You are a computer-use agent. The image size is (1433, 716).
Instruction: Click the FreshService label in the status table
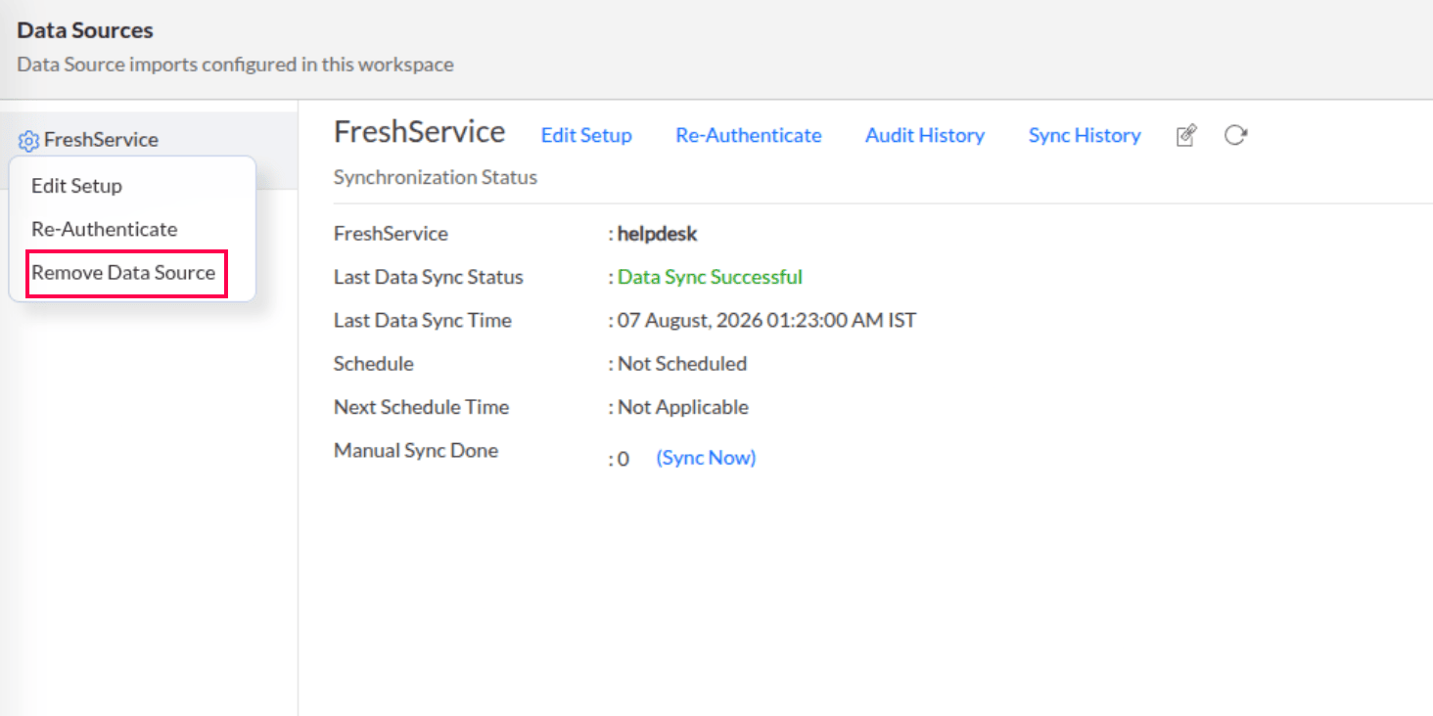(x=391, y=234)
